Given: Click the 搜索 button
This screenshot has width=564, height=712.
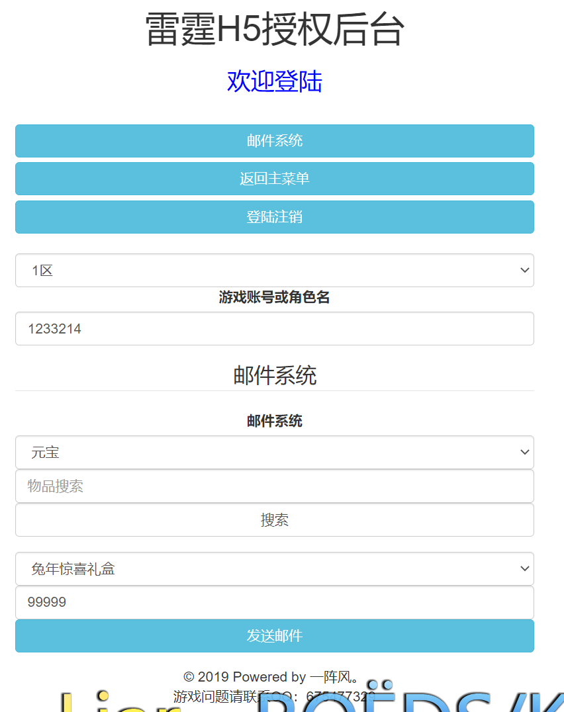Looking at the screenshot, I should pos(274,520).
